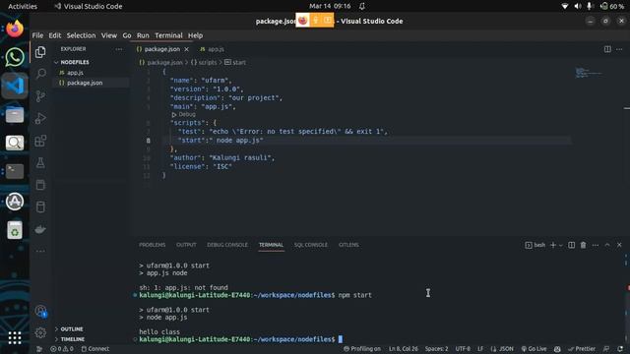
Task: Open WhatsApp from Ubuntu dock
Action: click(15, 57)
